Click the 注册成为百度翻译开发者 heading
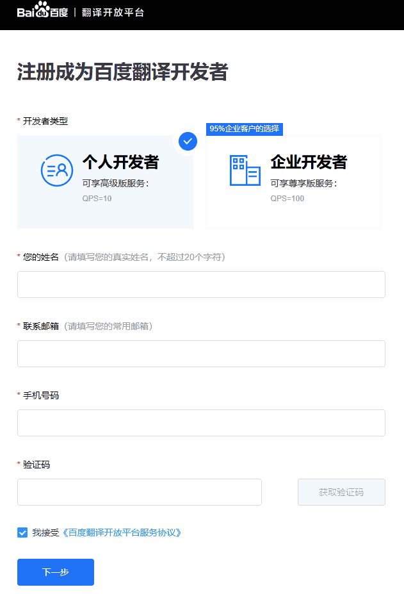This screenshot has width=404, height=594. click(x=123, y=72)
